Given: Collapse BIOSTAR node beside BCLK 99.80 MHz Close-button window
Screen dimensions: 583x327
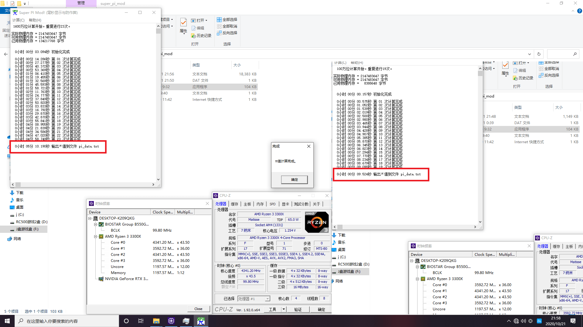Looking at the screenshot, I should pyautogui.click(x=95, y=224).
